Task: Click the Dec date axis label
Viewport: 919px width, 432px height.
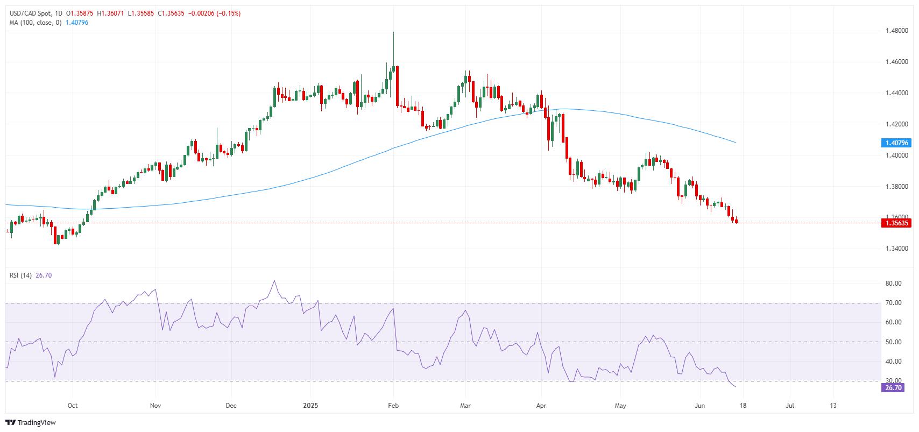Action: click(231, 405)
